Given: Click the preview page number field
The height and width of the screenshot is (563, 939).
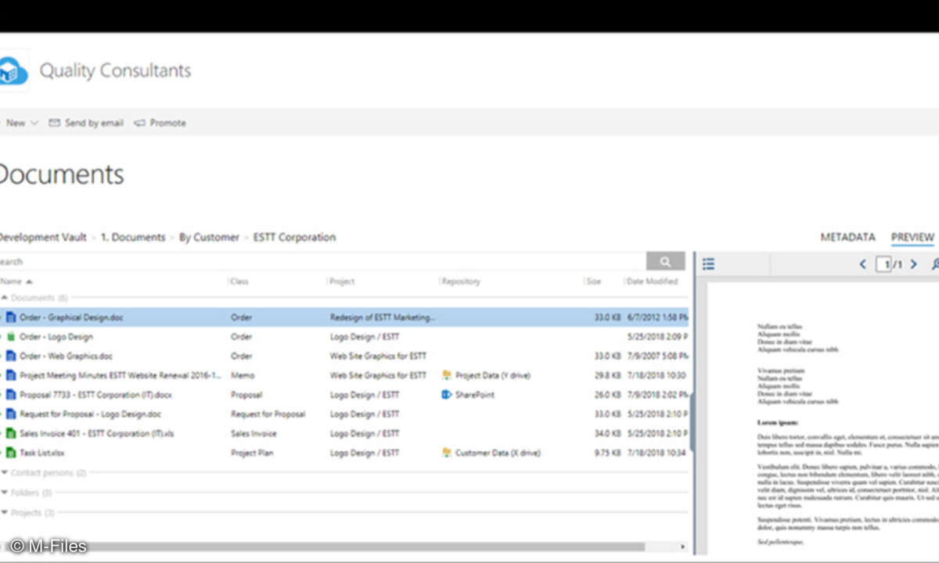Looking at the screenshot, I should 884,264.
